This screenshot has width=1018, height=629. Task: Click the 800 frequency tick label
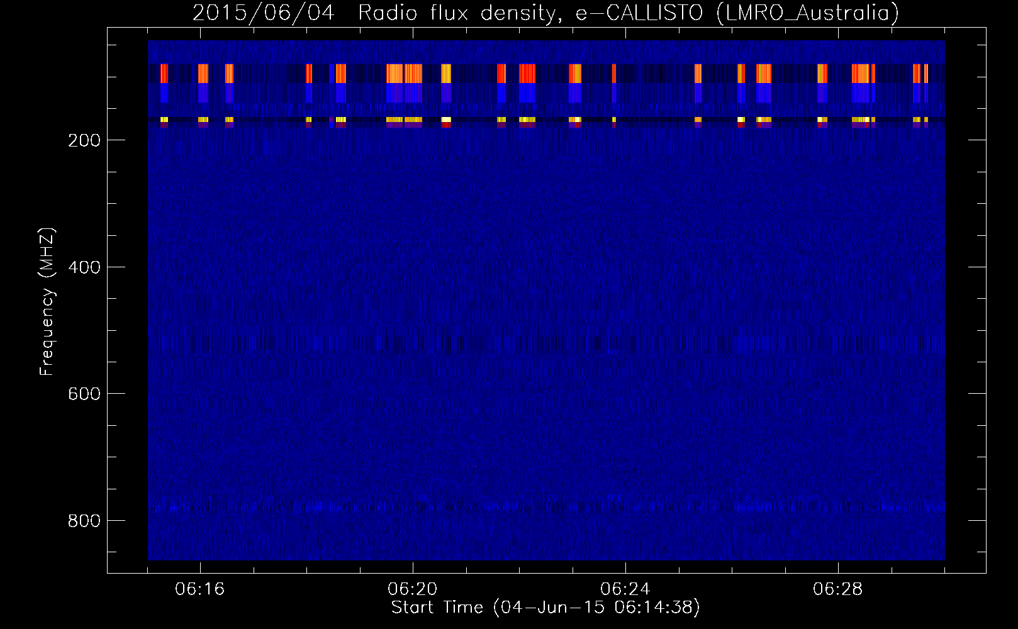(x=84, y=521)
